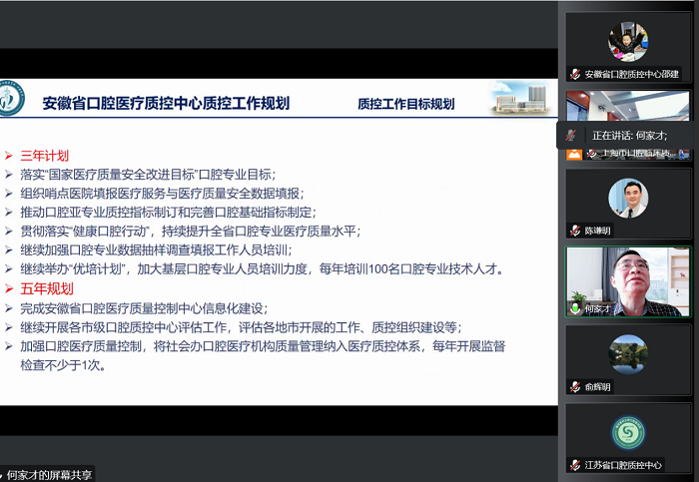Click the hospital building image on slide
Screen dimensions: 699x482
pos(518,98)
